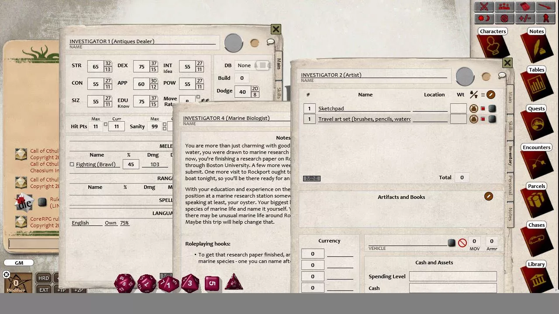Open the Sketchpad item link button
This screenshot has height=314, width=559.
pyautogui.click(x=492, y=109)
